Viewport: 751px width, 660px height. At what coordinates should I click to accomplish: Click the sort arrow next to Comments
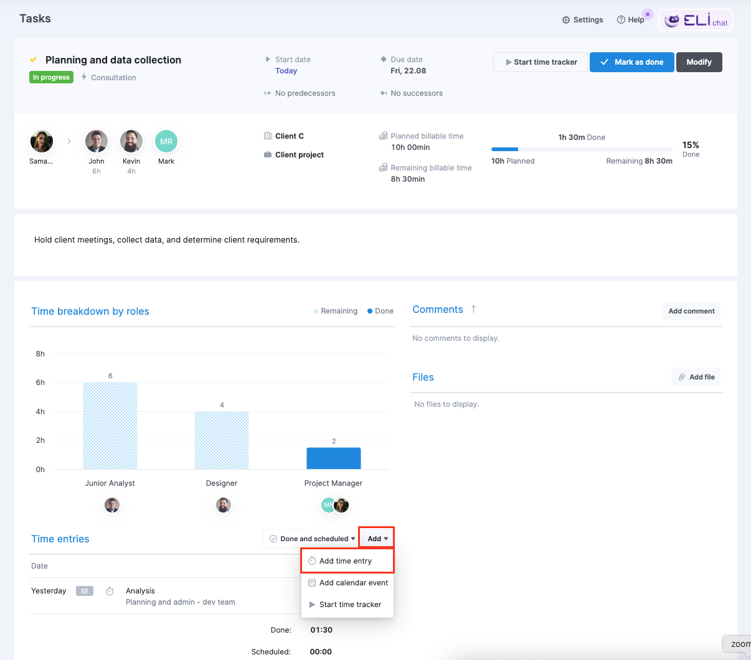473,309
